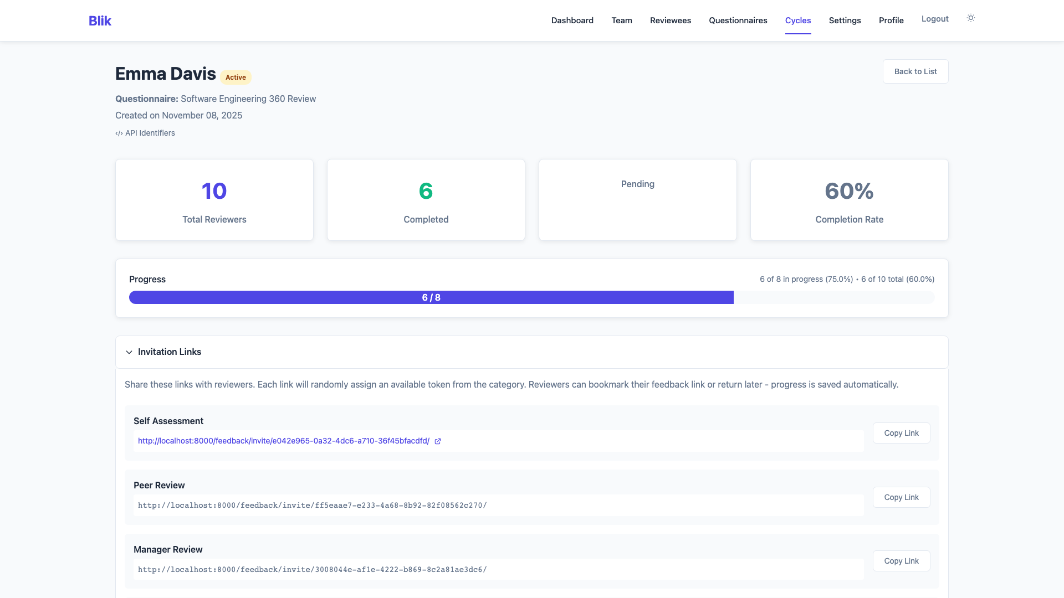Click the Blik logo

pos(100,20)
